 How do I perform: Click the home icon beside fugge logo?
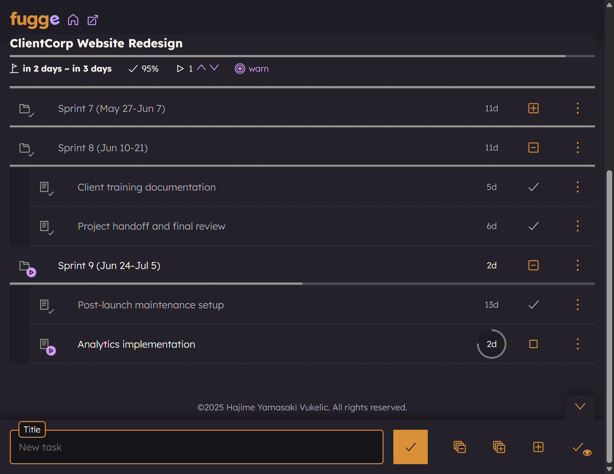73,20
